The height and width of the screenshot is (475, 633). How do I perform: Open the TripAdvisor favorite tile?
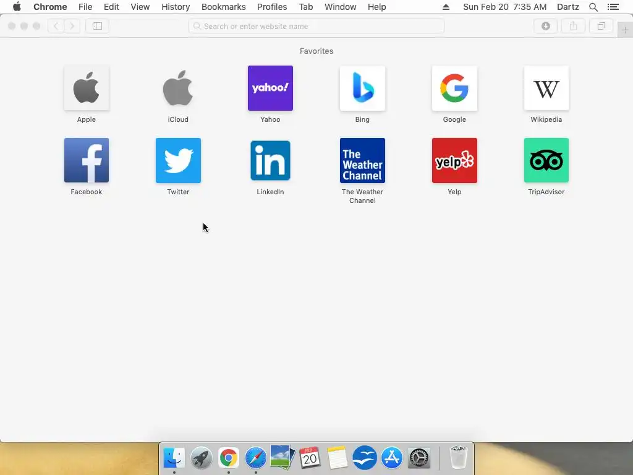pos(546,160)
